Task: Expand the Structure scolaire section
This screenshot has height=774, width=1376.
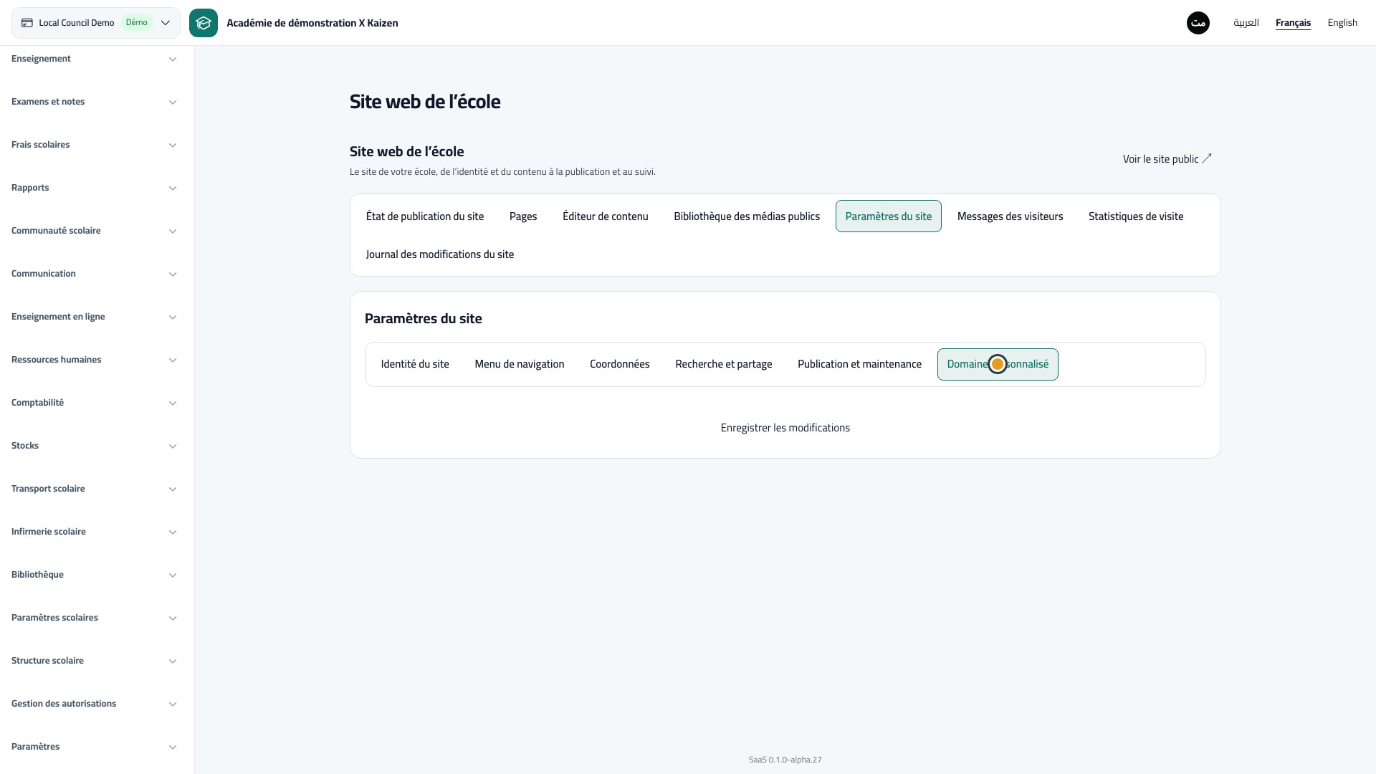Action: tap(94, 661)
